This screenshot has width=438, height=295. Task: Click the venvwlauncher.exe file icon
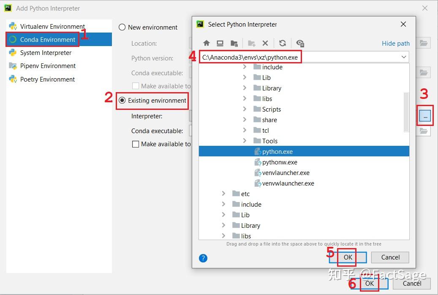pyautogui.click(x=258, y=183)
